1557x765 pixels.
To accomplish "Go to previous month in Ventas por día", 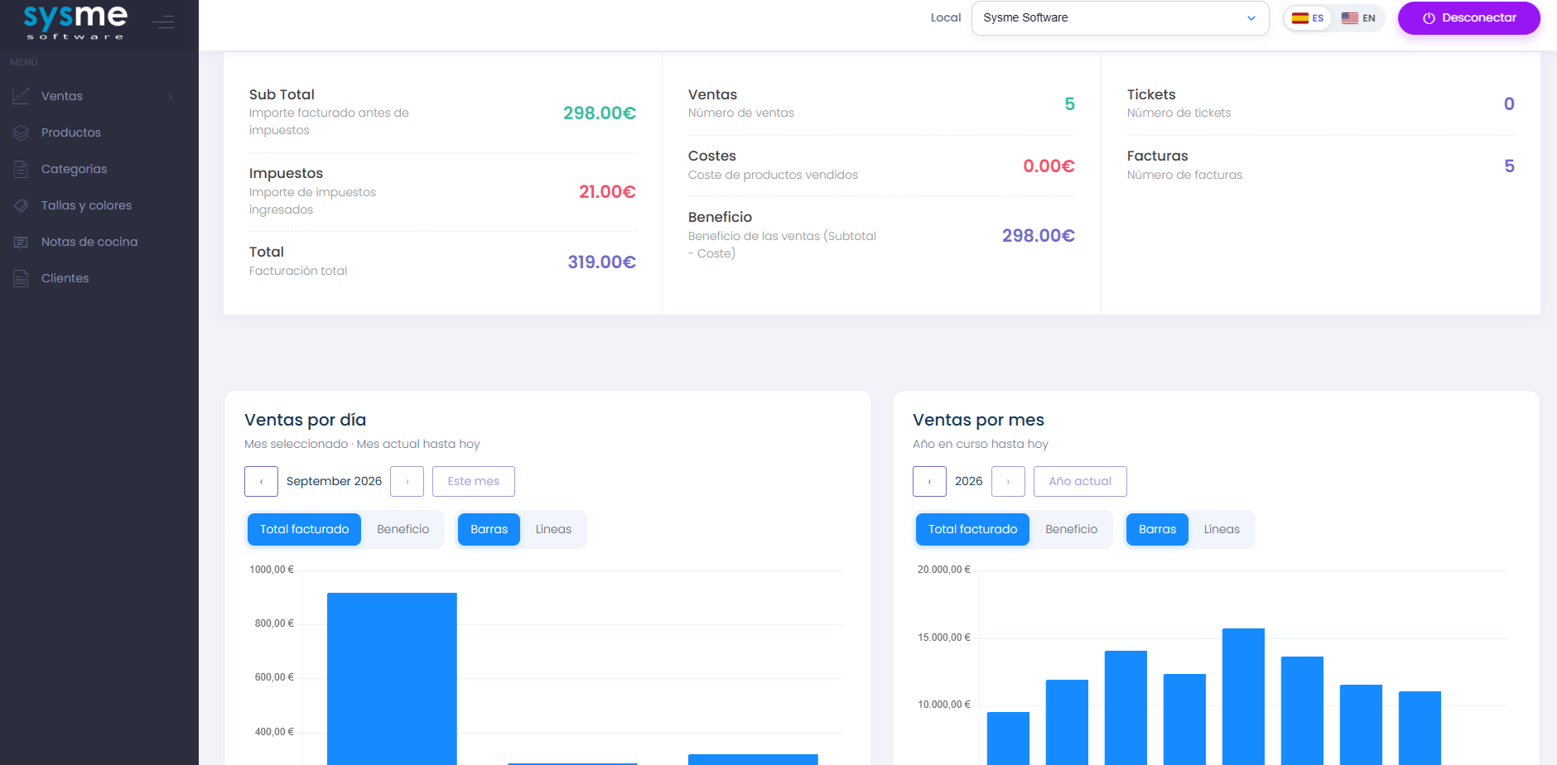I will (261, 482).
